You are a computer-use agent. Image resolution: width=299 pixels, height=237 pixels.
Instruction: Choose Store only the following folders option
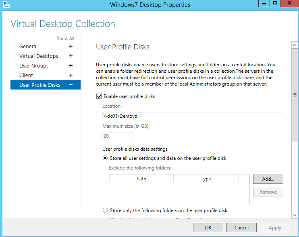tap(105, 210)
